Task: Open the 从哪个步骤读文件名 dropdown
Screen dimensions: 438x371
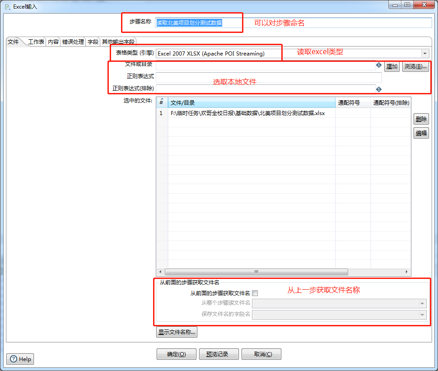Action: (422, 303)
